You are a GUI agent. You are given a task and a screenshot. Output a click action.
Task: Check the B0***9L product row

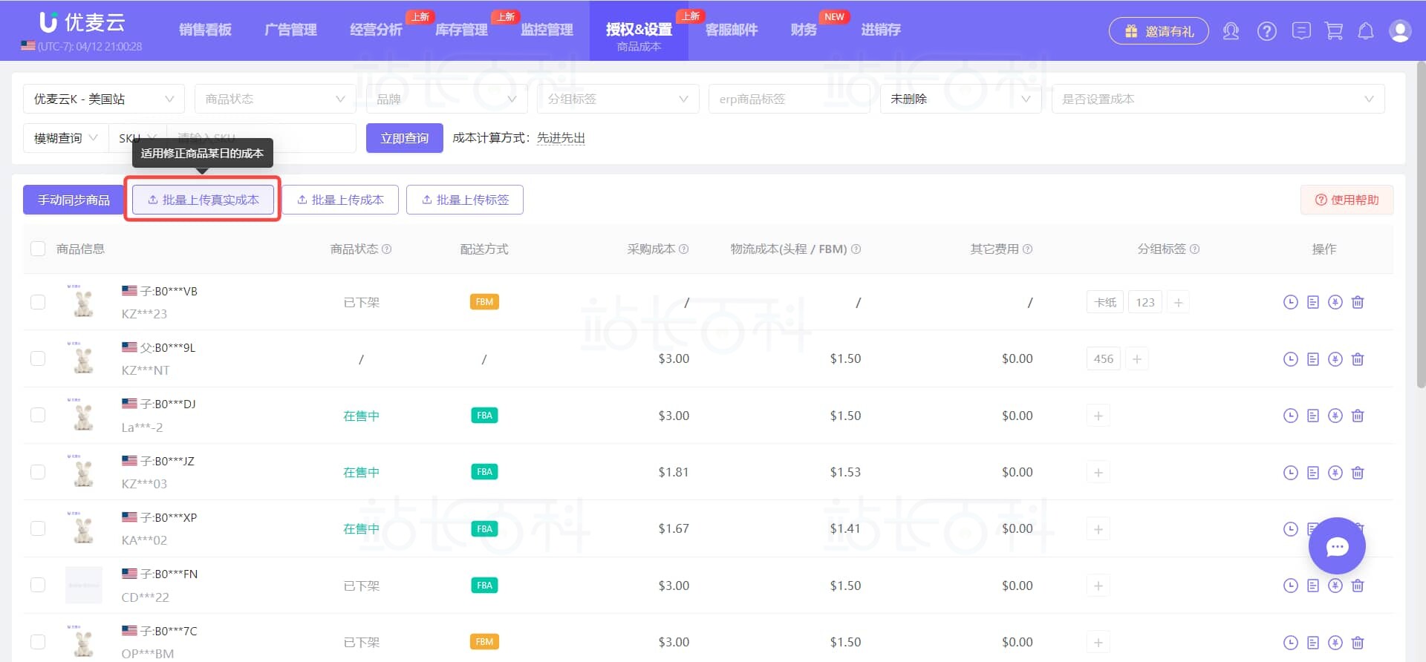(38, 358)
